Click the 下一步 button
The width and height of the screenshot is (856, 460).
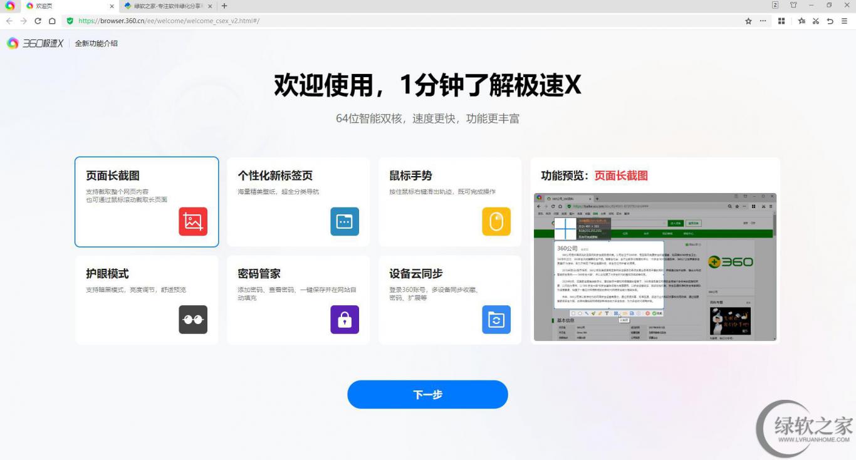click(427, 394)
